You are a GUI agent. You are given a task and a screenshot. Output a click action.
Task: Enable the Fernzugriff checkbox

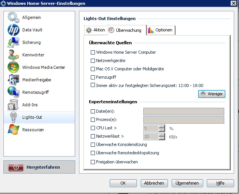93,77
